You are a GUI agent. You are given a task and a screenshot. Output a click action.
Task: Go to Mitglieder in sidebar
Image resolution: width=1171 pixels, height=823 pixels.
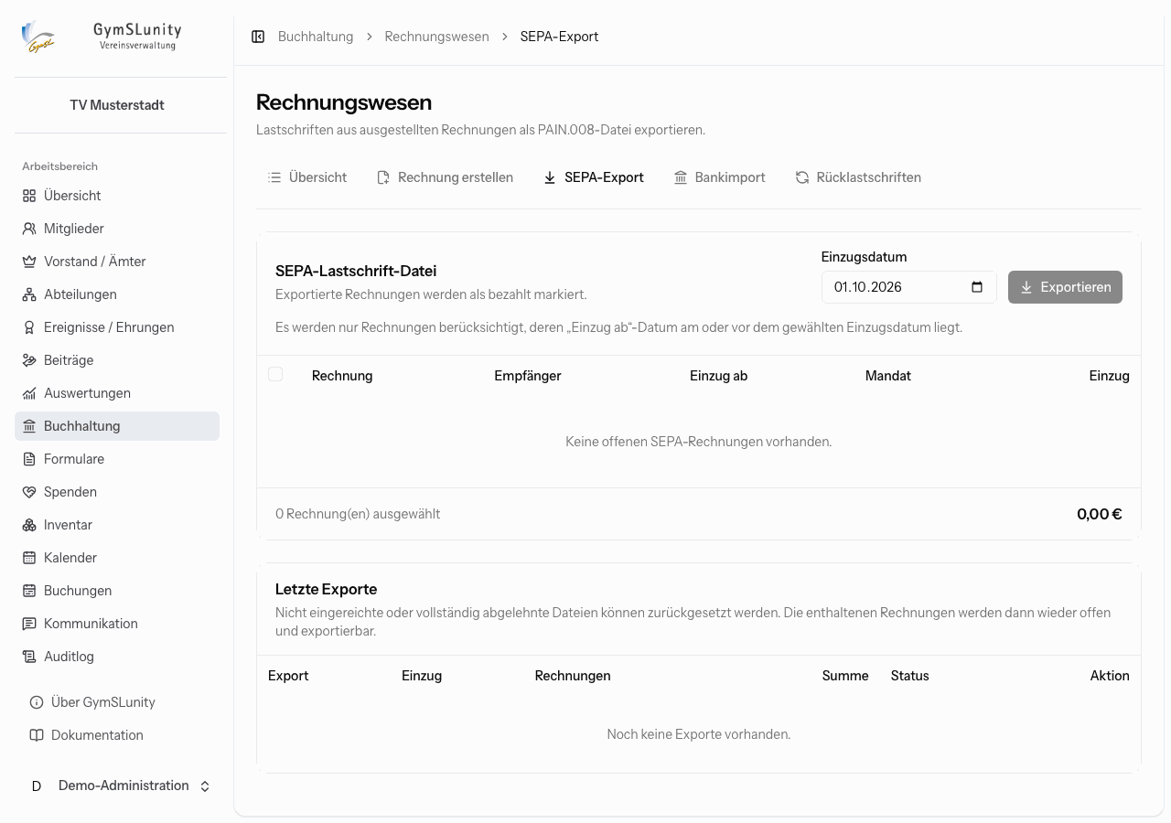(117, 229)
